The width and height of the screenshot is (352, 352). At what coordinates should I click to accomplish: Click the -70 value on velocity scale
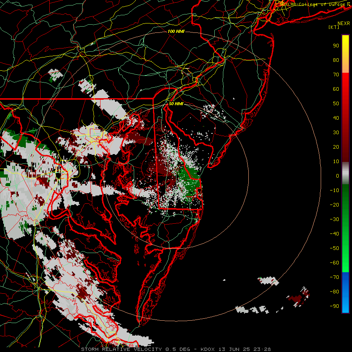[x=334, y=277]
